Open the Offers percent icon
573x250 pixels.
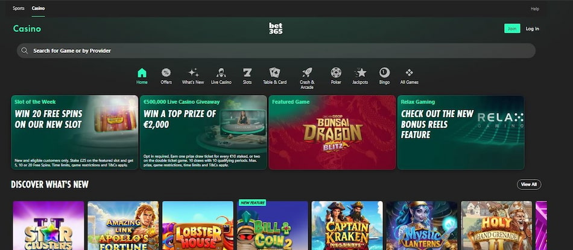(166, 73)
